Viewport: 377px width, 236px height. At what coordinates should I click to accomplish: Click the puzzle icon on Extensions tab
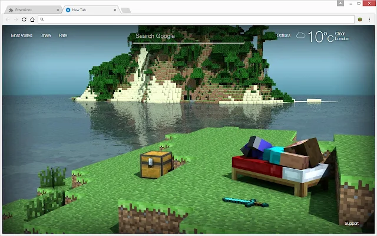pyautogui.click(x=11, y=10)
